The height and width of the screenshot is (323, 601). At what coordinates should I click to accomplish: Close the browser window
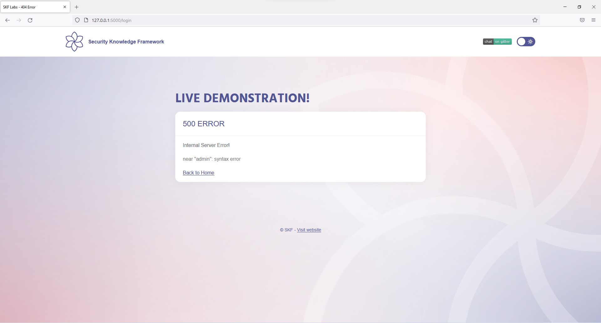pos(594,7)
